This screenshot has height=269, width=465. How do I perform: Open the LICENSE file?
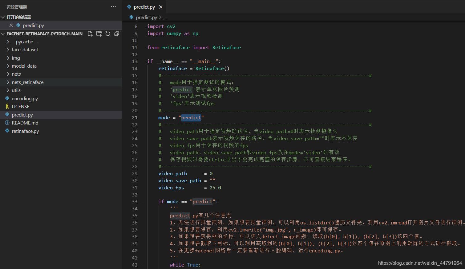pos(21,107)
